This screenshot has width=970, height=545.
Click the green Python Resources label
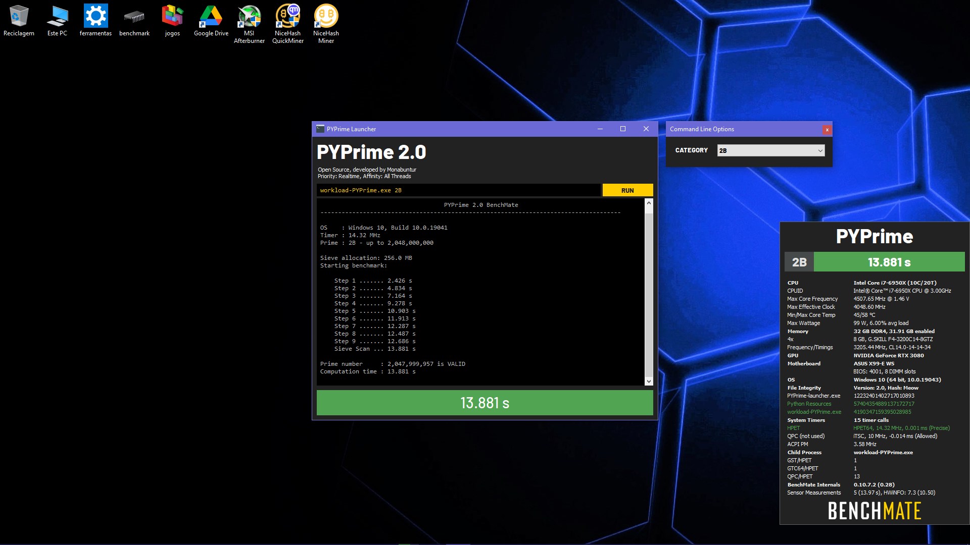coord(809,404)
